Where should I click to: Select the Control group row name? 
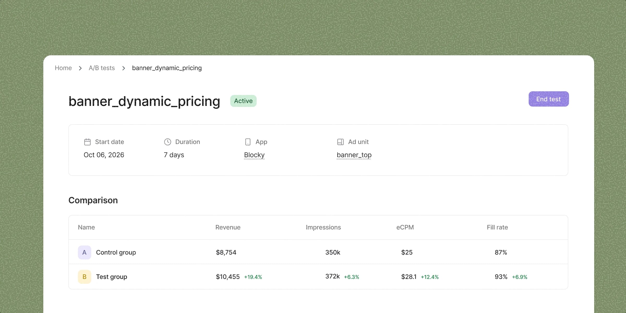click(x=116, y=252)
